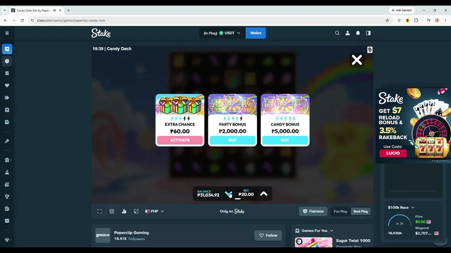Toggle the side panel icon in header
Image resolution: width=451 pixels, height=253 pixels.
pyautogui.click(x=368, y=33)
